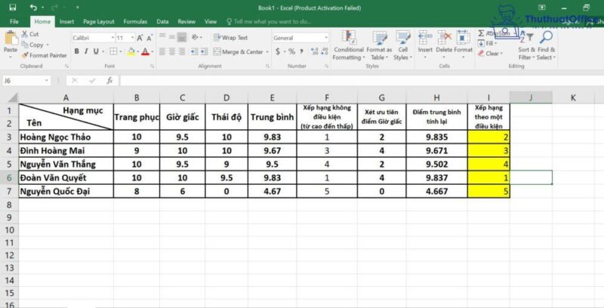Open Sort & Filter menu

pyautogui.click(x=526, y=45)
